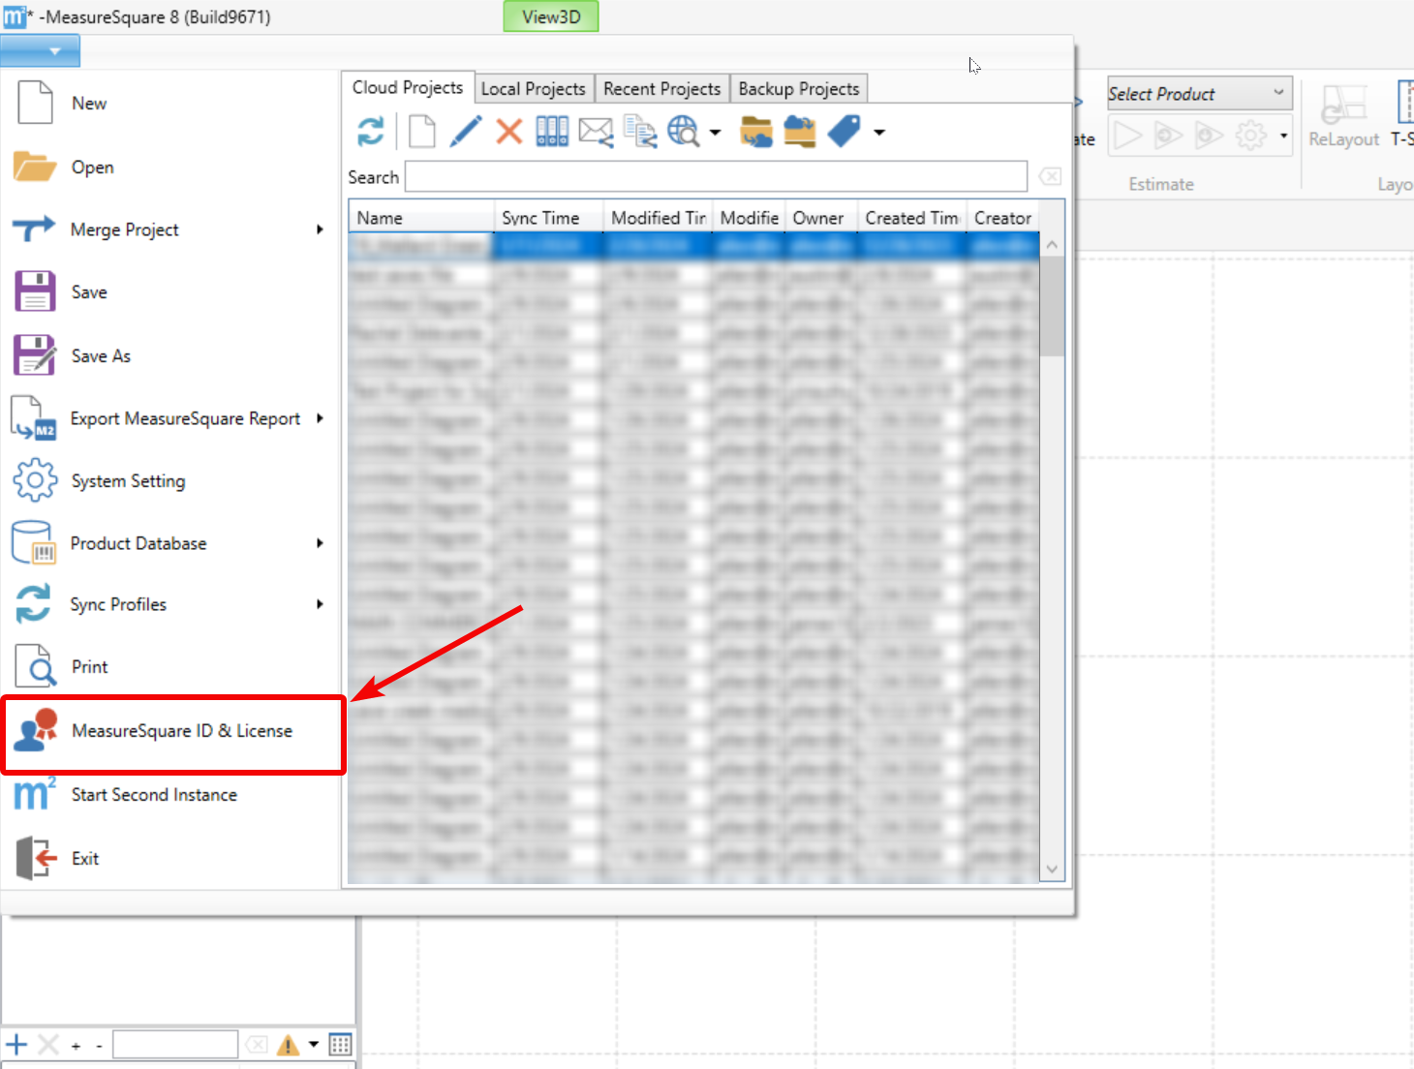
Task: Click the folder with cloud sync icon
Action: (x=756, y=132)
